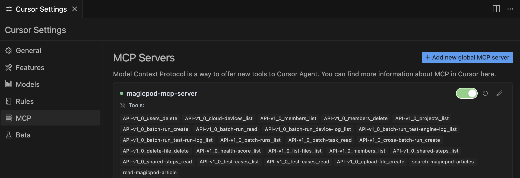
Task: Click the API-v1_0_batch-task_read tool chip
Action: (x=320, y=140)
